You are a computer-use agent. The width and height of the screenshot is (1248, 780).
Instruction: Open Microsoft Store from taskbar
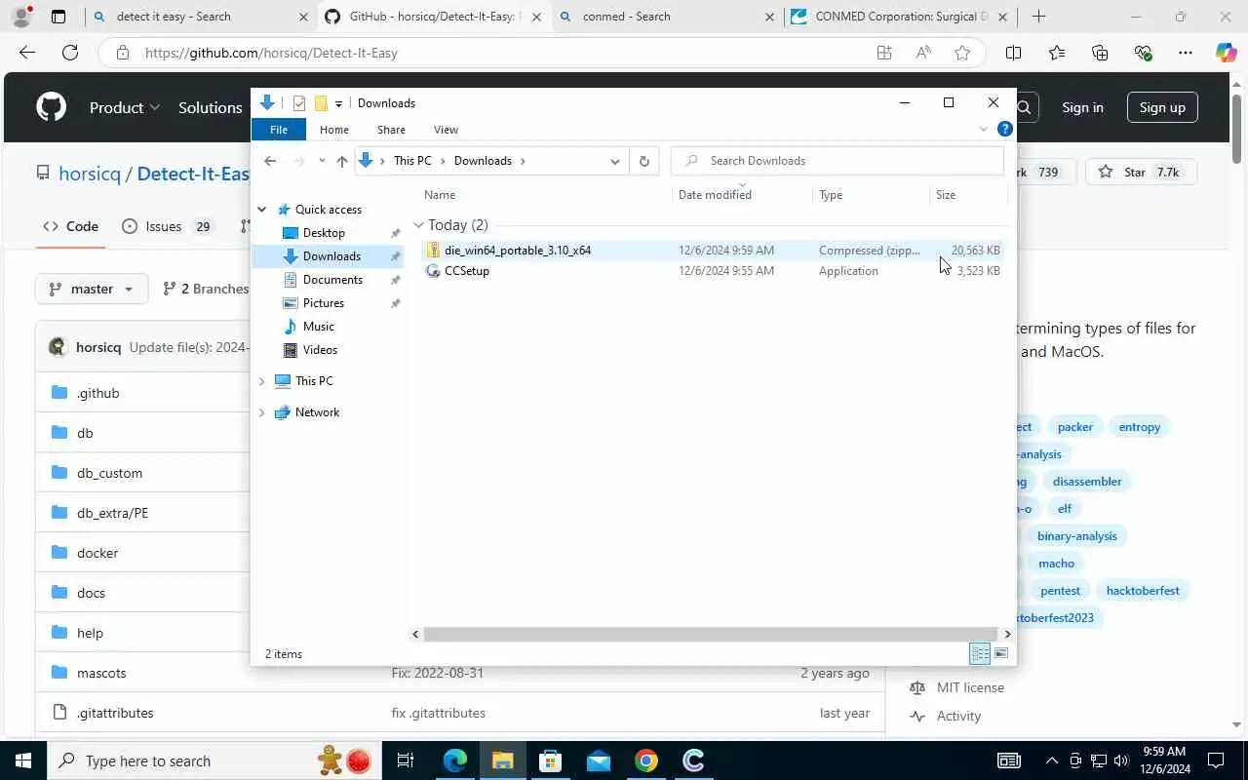(551, 760)
